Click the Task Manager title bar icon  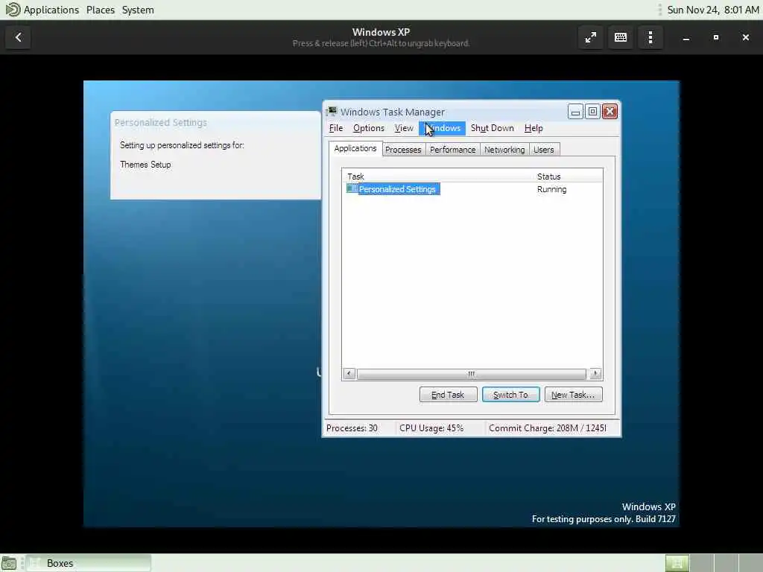point(332,112)
